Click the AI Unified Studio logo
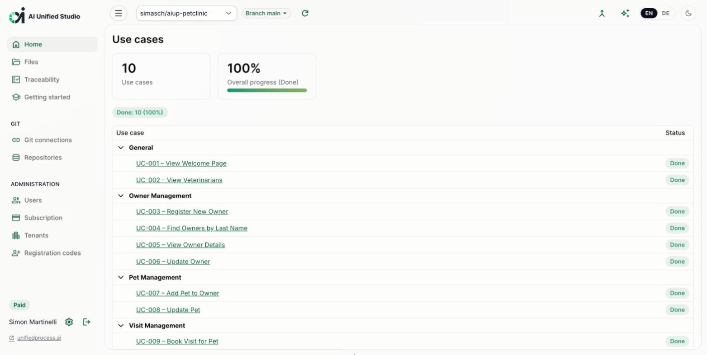 pyautogui.click(x=44, y=16)
